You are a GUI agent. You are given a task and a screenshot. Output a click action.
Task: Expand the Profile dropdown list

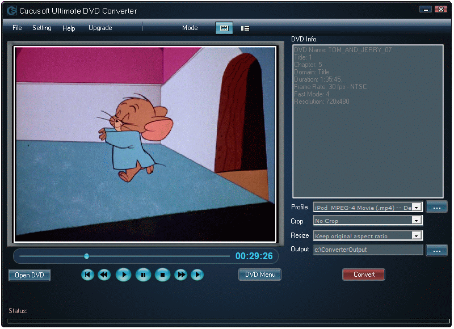pyautogui.click(x=417, y=208)
